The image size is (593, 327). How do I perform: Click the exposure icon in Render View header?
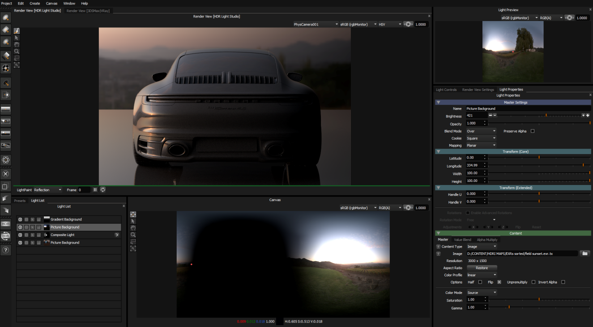click(x=408, y=24)
